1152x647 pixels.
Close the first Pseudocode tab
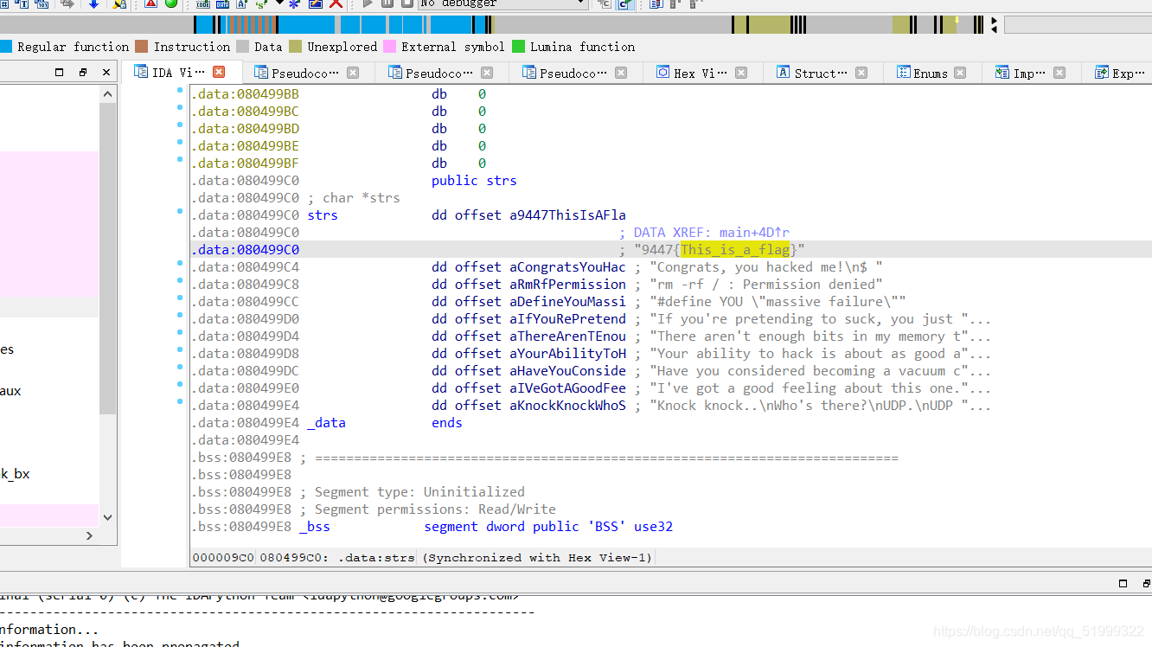click(353, 73)
